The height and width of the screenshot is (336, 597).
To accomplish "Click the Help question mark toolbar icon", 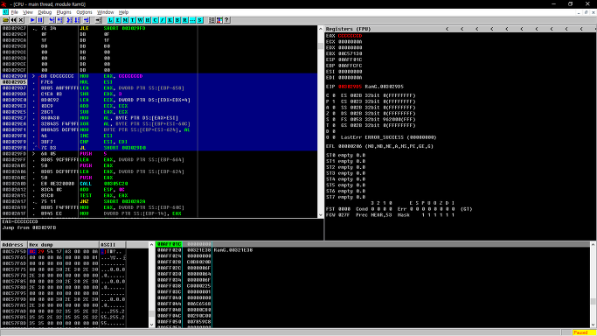I will click(x=227, y=20).
